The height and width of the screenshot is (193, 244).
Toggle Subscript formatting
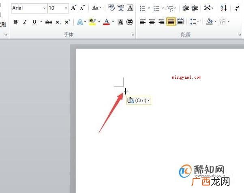pyautogui.click(x=58, y=22)
